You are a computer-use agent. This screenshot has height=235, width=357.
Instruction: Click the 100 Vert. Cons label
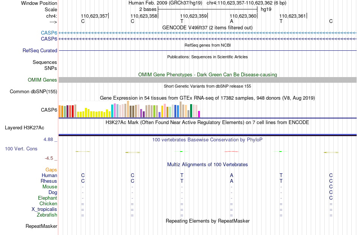pos(21,149)
